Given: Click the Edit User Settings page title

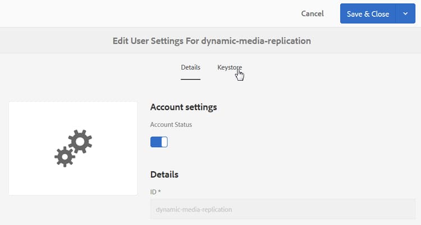Looking at the screenshot, I should coord(210,41).
